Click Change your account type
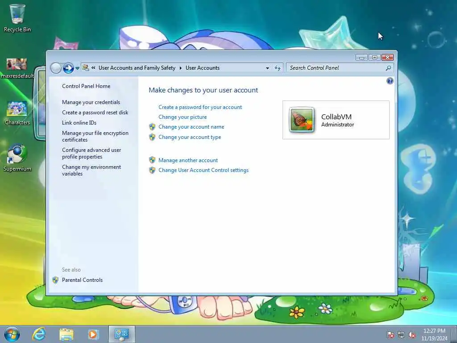457x343 pixels. (x=189, y=137)
